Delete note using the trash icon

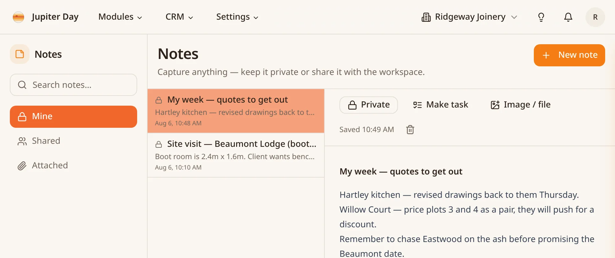pos(410,130)
